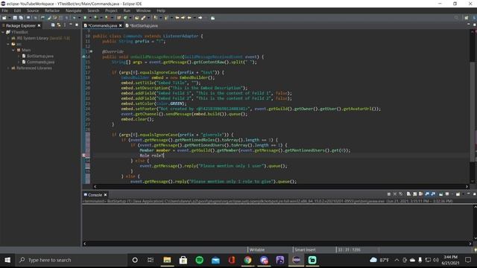Open the Window menu

click(143, 10)
